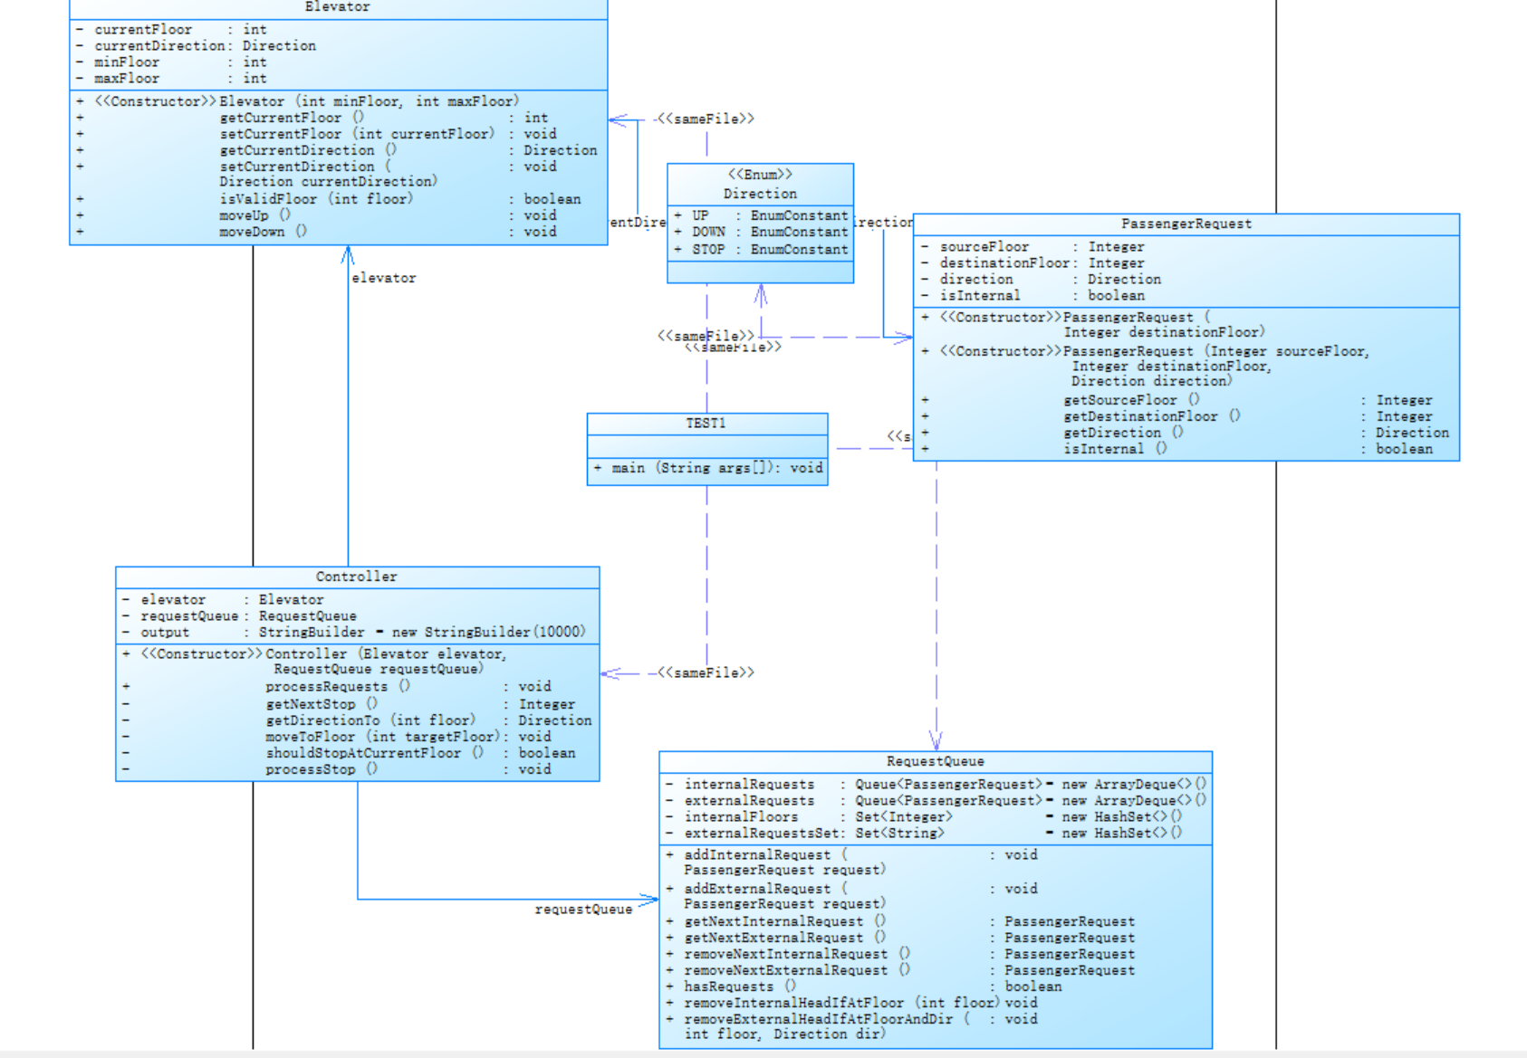Screen dimensions: 1527x1058
Task: Click the isInternal () method with boolean return
Action: click(1177, 449)
